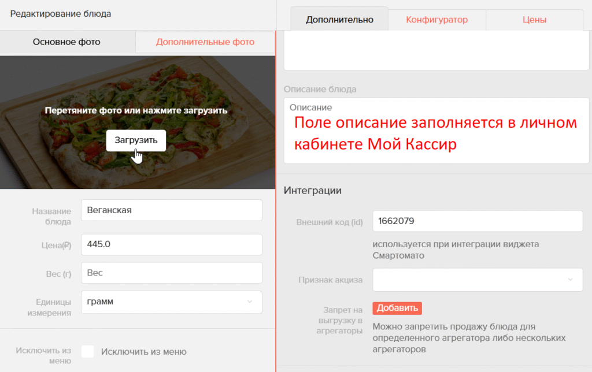Open the Признак акциза dropdown
Viewport: 592px width, 372px height.
[x=478, y=280]
